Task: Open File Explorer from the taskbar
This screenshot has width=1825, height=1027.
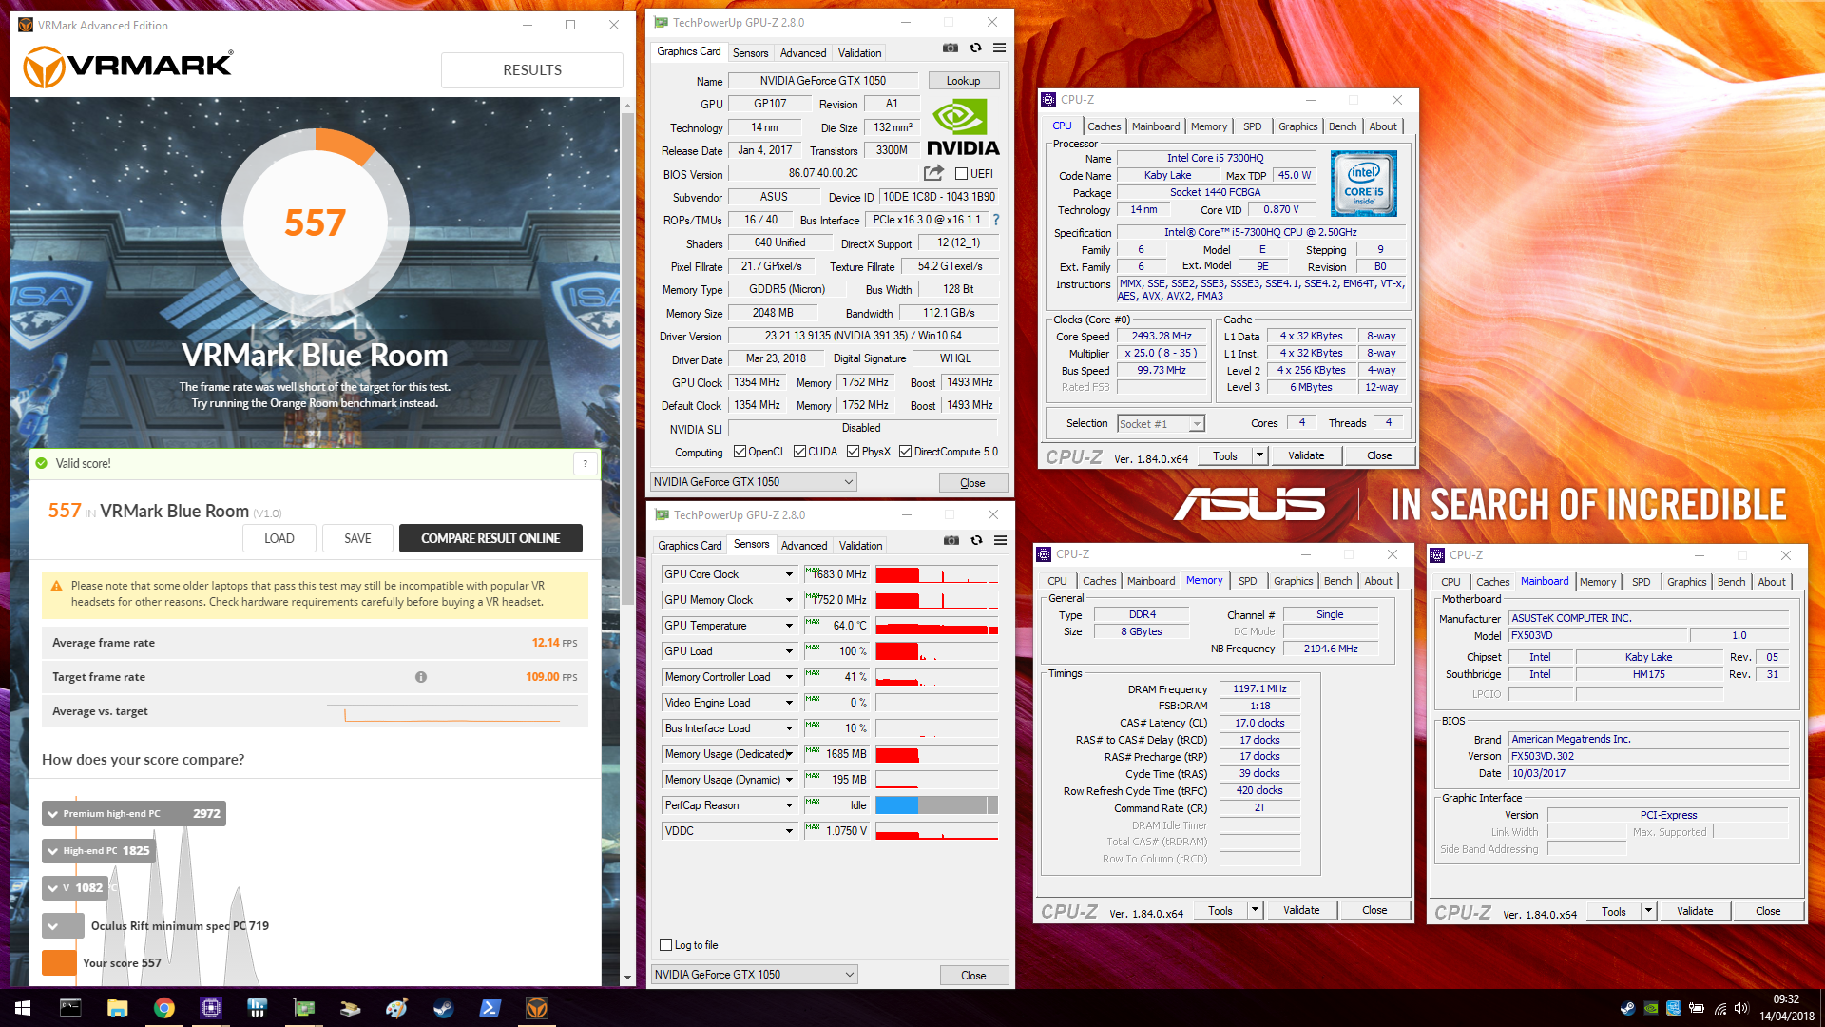Action: pos(117,1008)
